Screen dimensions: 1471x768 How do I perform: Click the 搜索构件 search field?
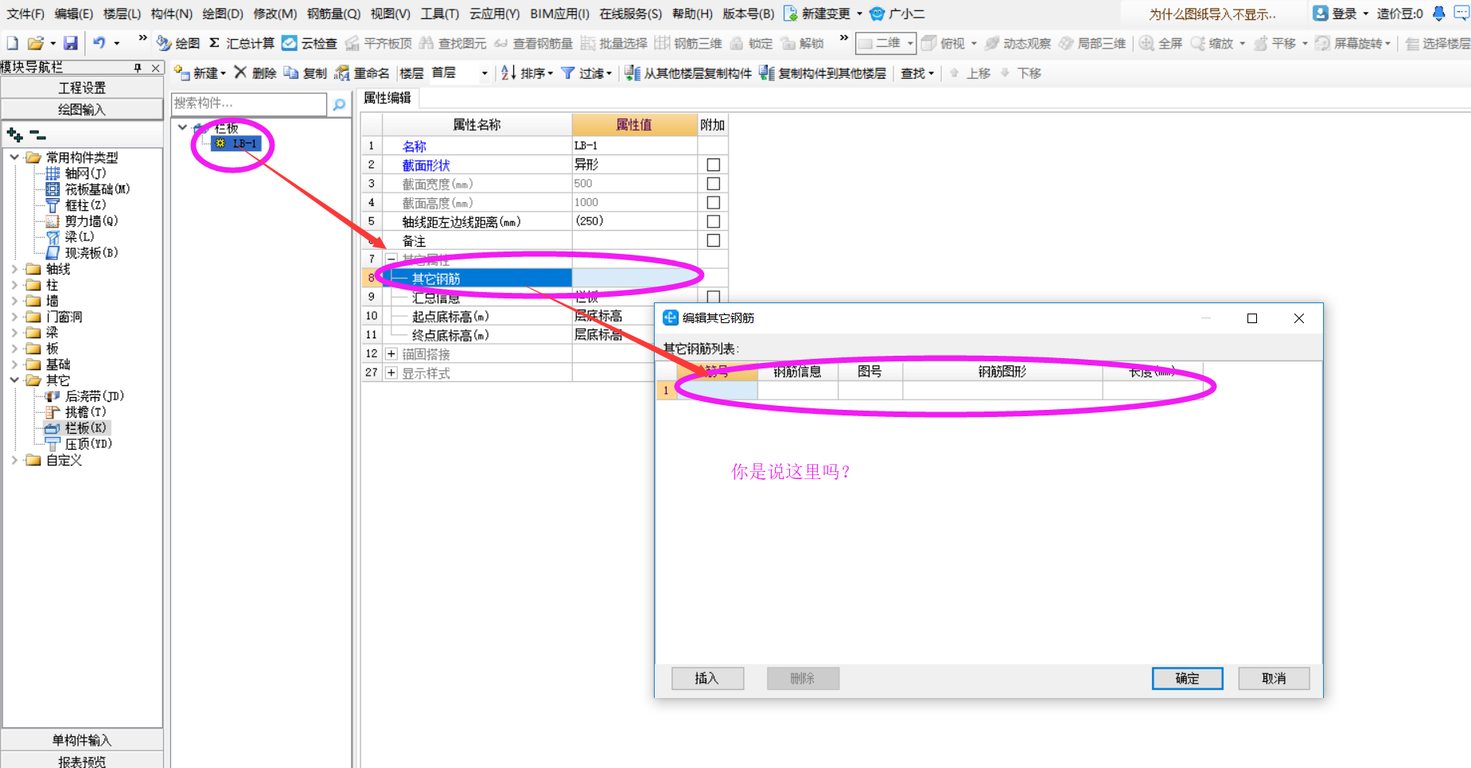[248, 103]
